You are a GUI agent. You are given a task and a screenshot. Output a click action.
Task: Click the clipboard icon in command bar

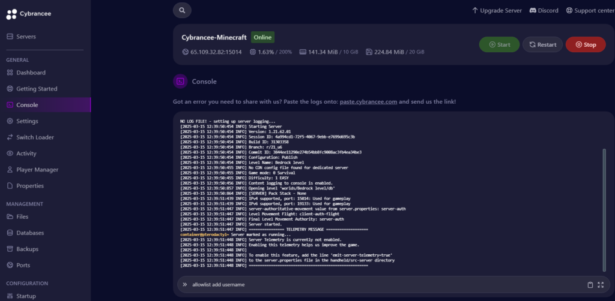coord(590,285)
